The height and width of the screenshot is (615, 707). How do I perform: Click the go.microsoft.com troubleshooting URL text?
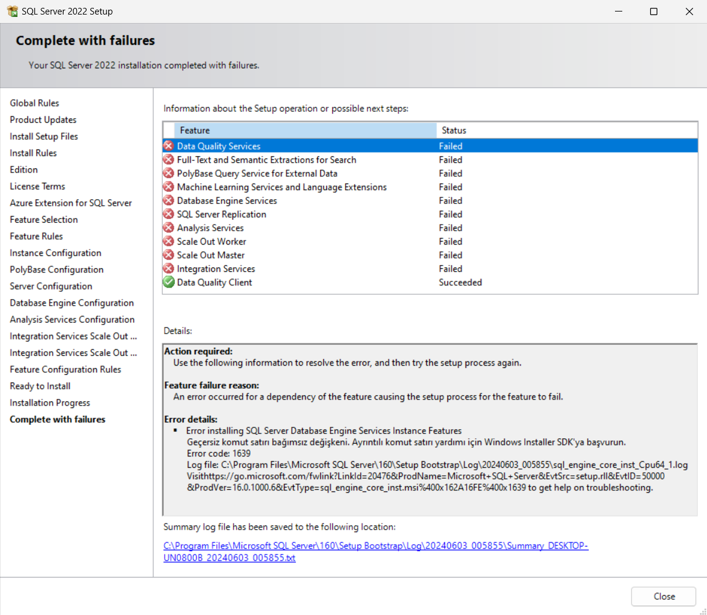click(x=426, y=482)
